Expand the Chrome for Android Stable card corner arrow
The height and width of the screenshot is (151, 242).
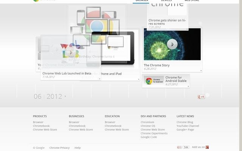[x=188, y=86]
